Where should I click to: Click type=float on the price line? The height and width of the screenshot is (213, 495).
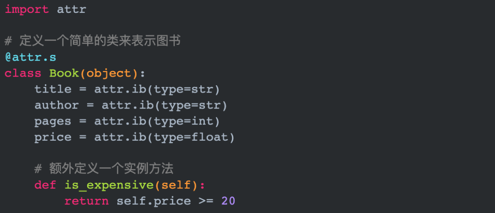(190, 137)
